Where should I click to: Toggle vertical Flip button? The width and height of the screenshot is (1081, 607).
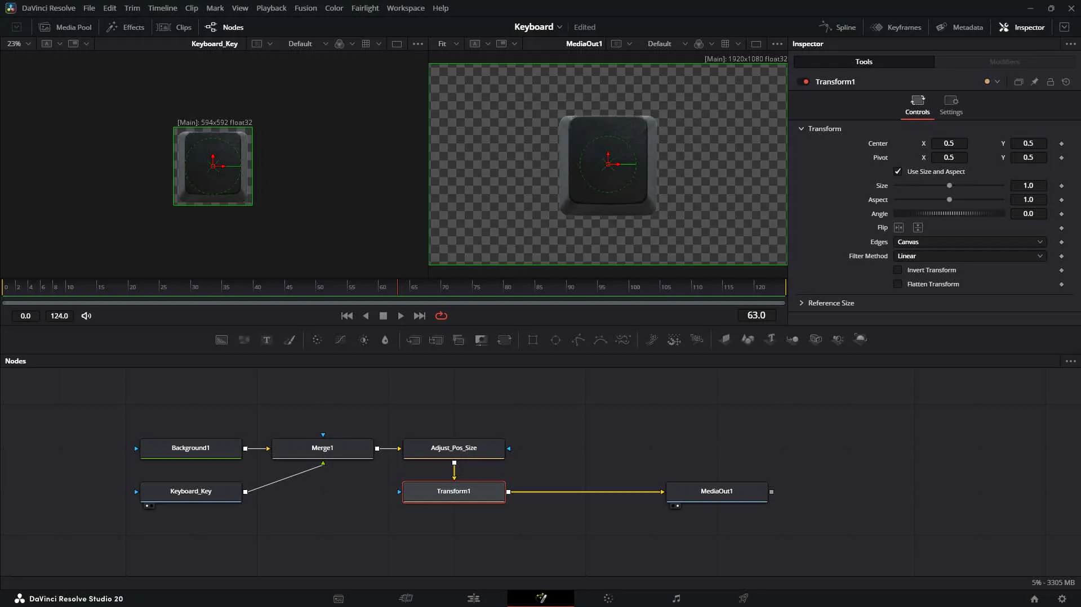coord(918,228)
